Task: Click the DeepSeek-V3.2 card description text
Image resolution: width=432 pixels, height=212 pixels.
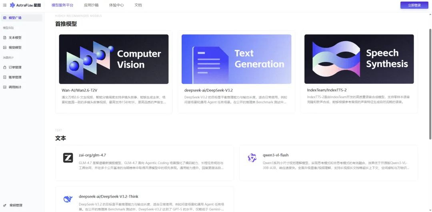Action: [x=236, y=99]
